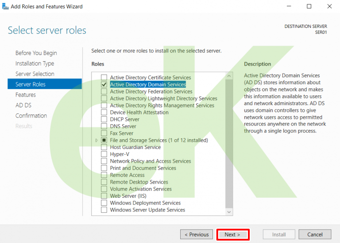Viewport: 340px width, 243px height.
Task: Enable Active Directory Federation Services checkbox
Action: point(104,91)
